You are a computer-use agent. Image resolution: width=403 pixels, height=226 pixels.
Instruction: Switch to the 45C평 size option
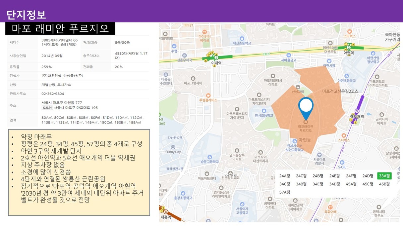point(368,184)
